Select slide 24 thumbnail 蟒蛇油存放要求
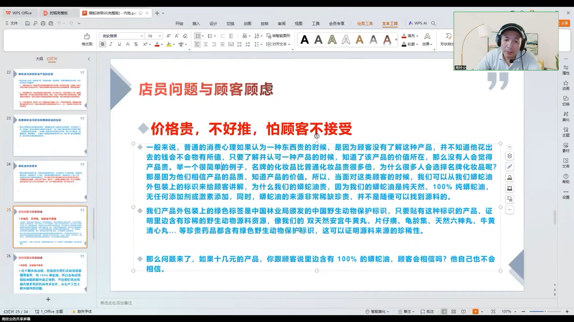 pos(50,181)
